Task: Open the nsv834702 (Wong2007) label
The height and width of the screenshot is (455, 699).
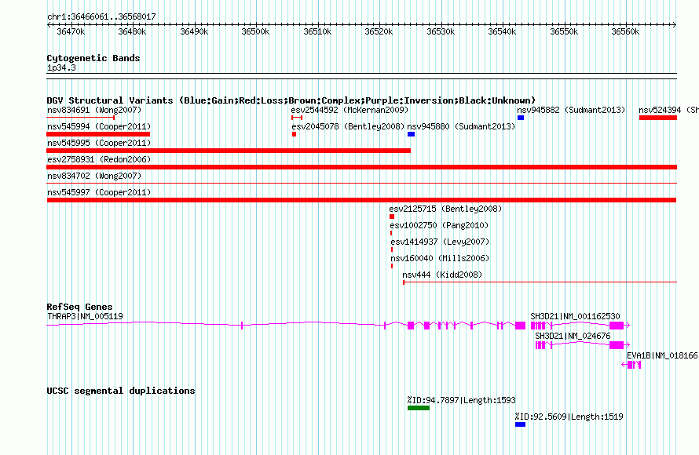Action: pyautogui.click(x=94, y=176)
